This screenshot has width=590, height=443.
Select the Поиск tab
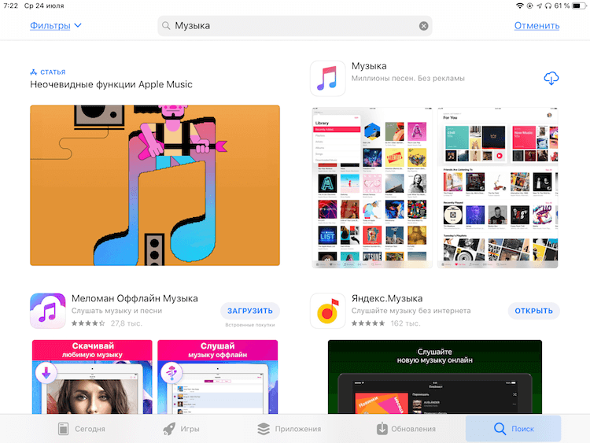(x=513, y=429)
